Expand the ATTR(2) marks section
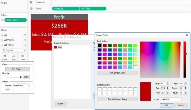Viewport: 191px width, 110px height. point(2,40)
